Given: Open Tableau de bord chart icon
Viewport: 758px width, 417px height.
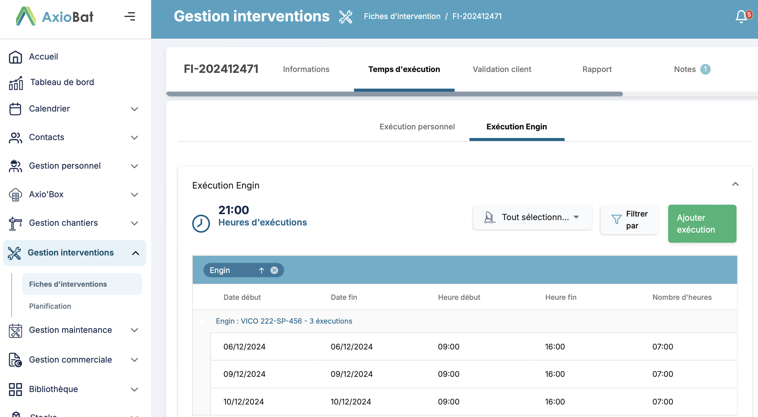Looking at the screenshot, I should 16,83.
